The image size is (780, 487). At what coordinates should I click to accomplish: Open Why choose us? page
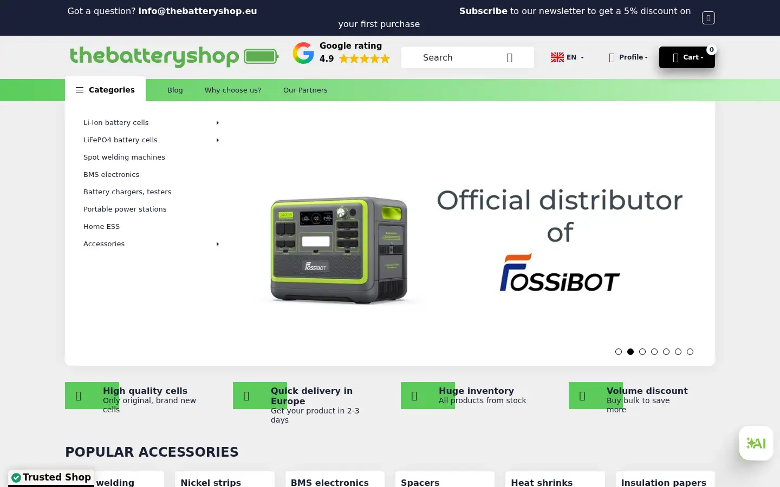tap(233, 90)
